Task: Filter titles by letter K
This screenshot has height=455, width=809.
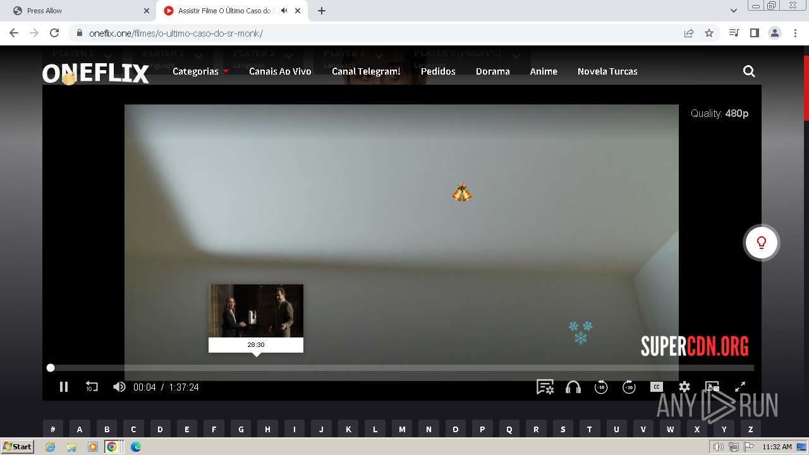Action: tap(348, 429)
